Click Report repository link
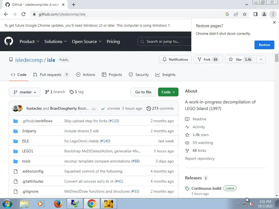 200,158
